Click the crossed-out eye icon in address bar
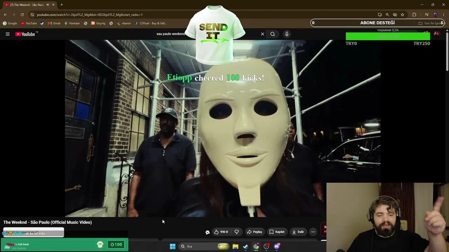This screenshot has width=449, height=252. tap(395, 15)
